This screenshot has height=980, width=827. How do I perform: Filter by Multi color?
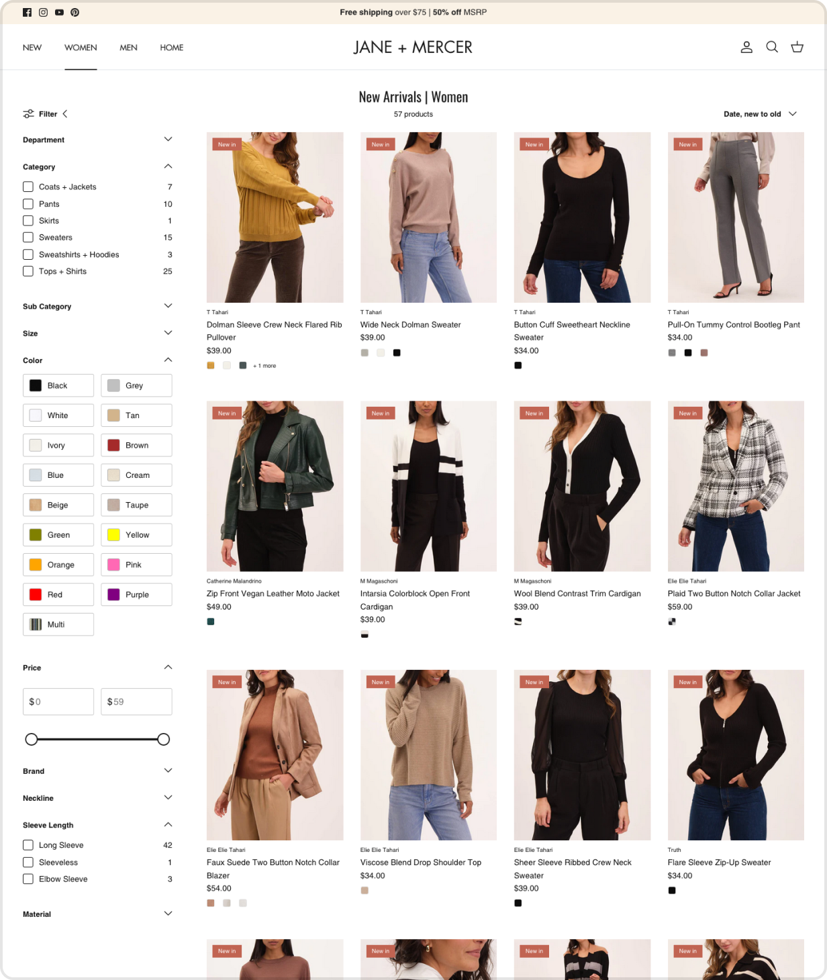point(58,624)
